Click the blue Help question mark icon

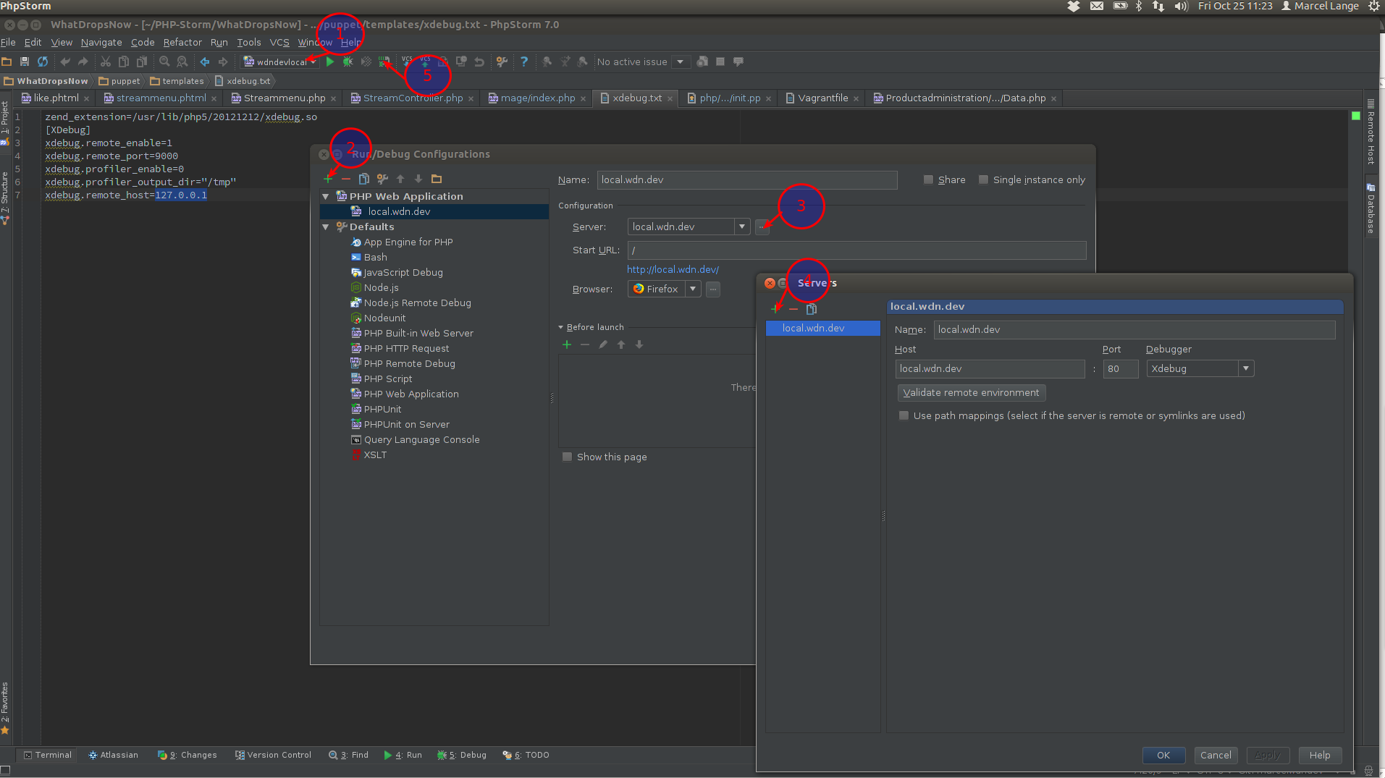point(524,62)
